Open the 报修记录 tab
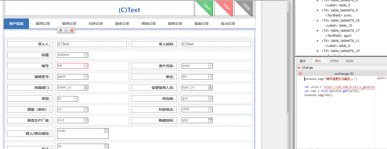The height and width of the screenshot is (149, 387). click(175, 24)
